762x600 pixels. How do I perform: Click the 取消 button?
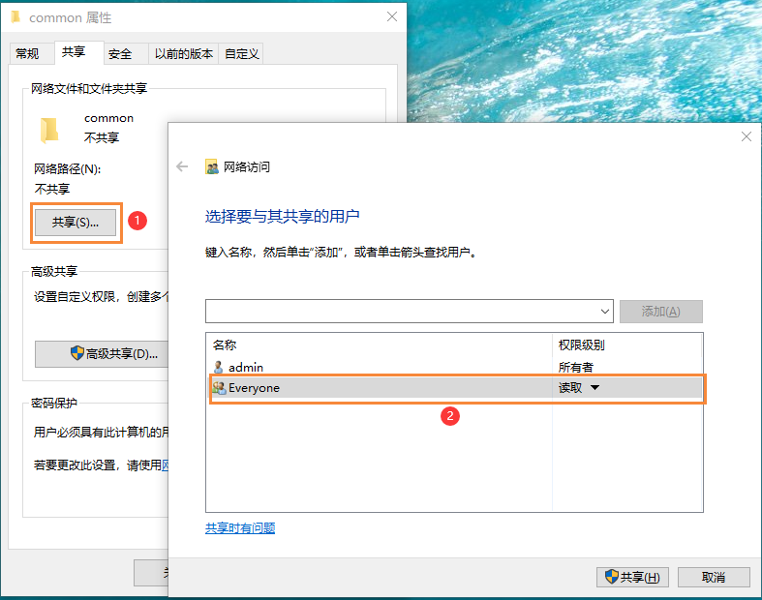click(x=714, y=577)
